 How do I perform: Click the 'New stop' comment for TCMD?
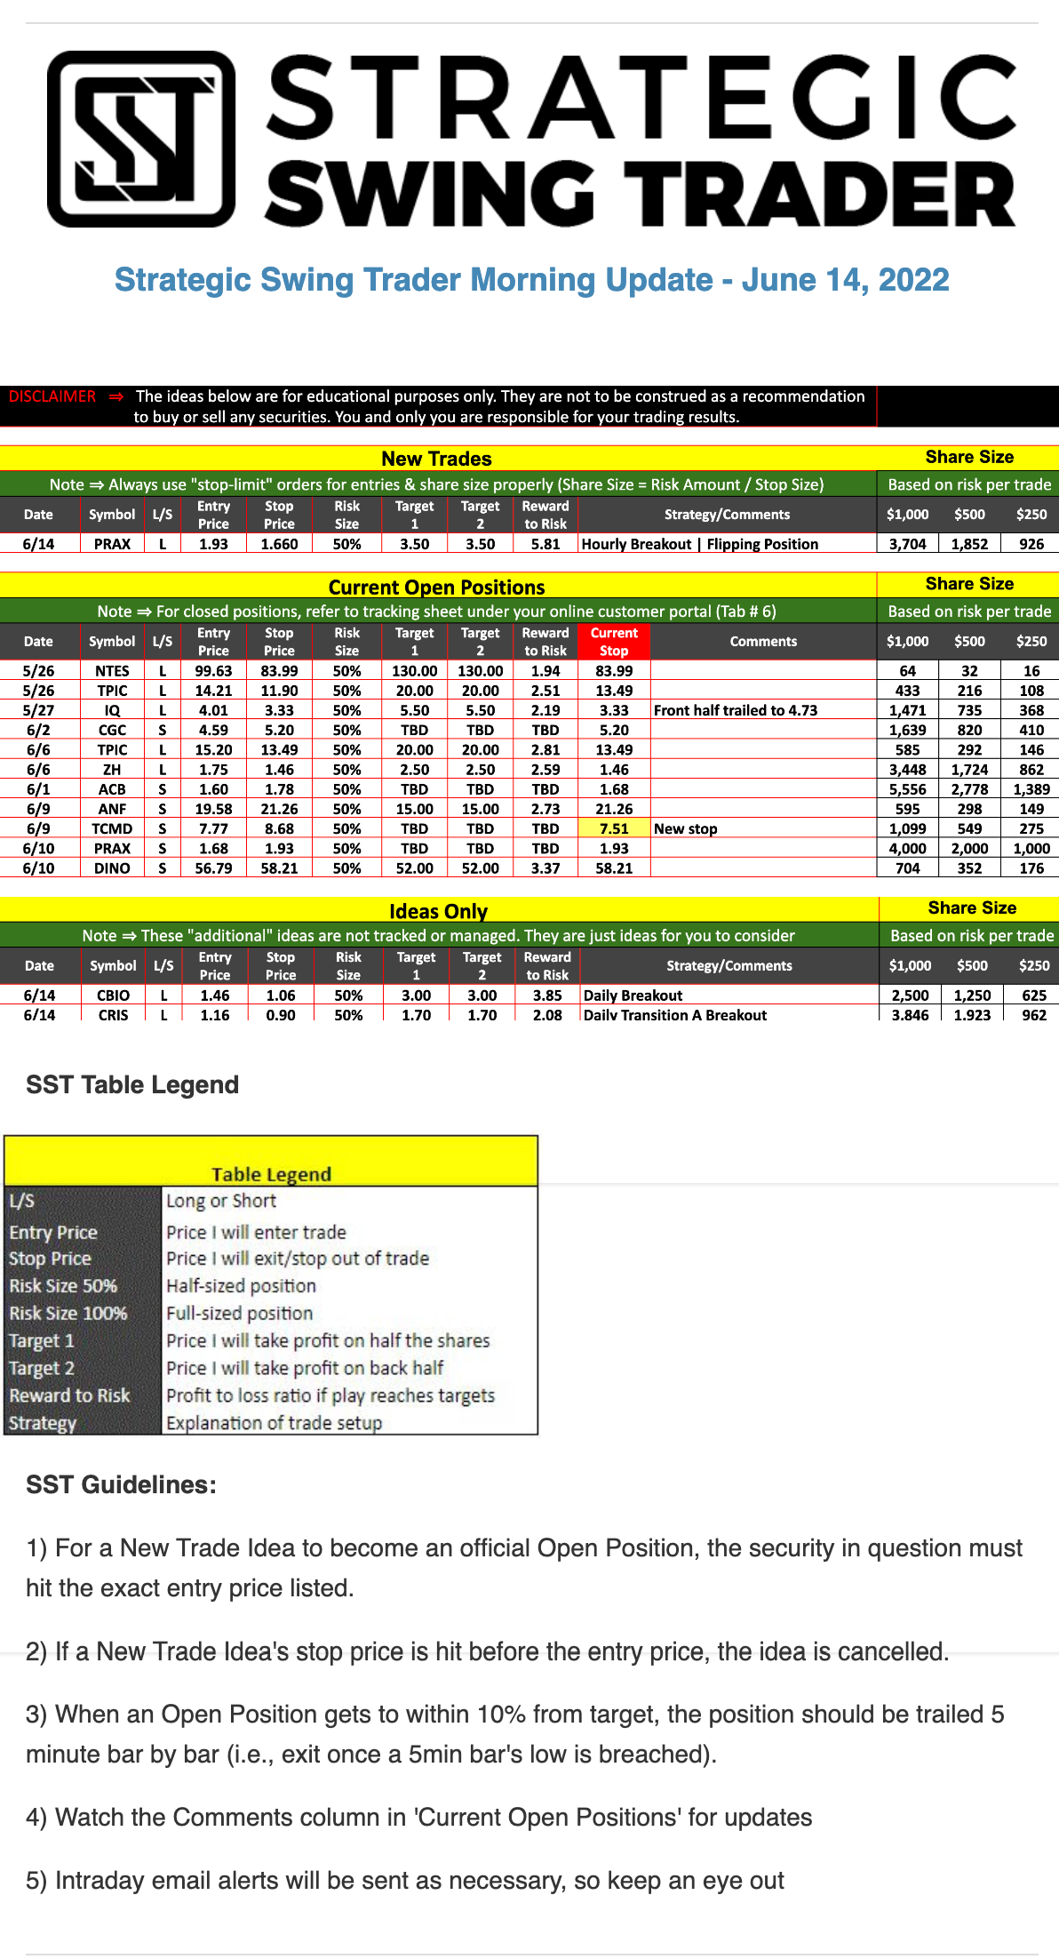(685, 828)
